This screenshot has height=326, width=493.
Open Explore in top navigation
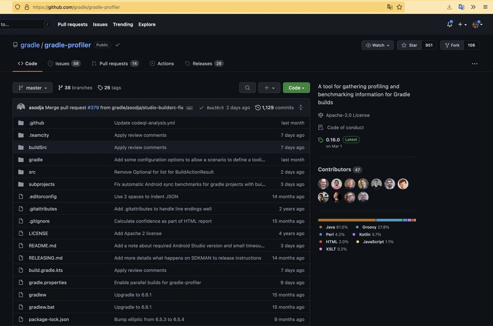[147, 25]
